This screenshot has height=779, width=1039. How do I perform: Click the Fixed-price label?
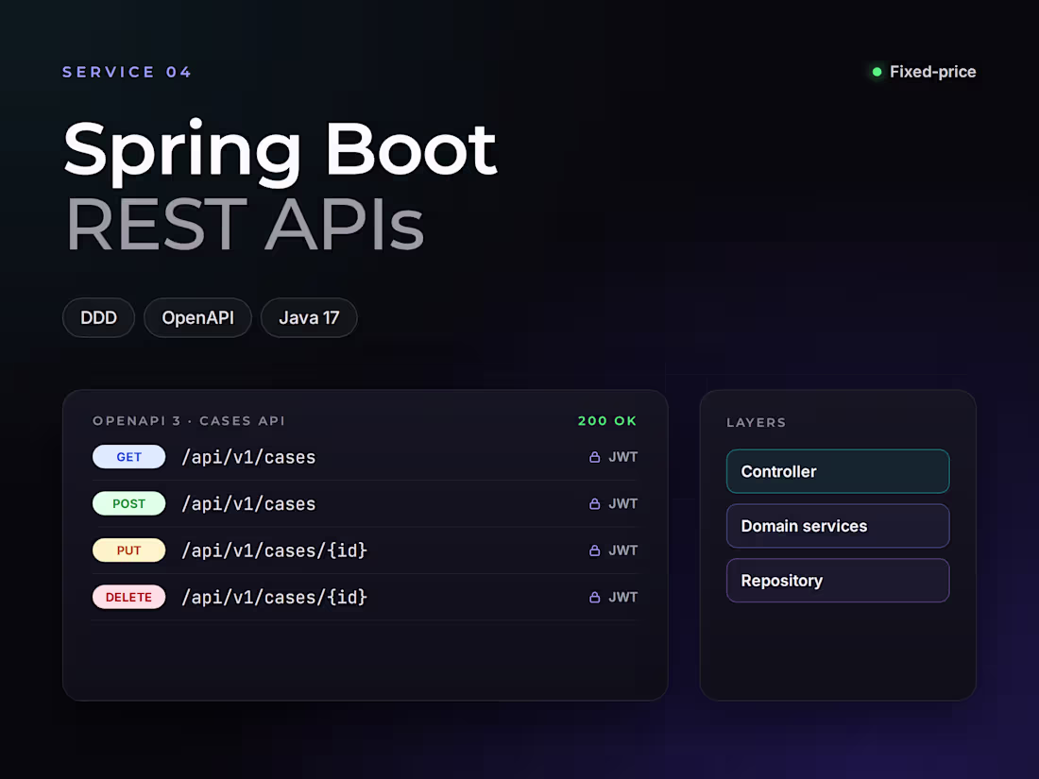pos(932,72)
